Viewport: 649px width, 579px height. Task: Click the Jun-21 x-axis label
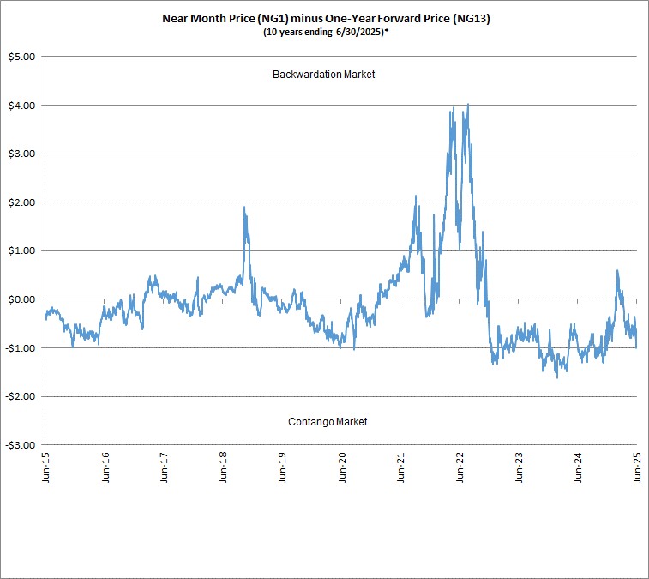click(x=400, y=467)
